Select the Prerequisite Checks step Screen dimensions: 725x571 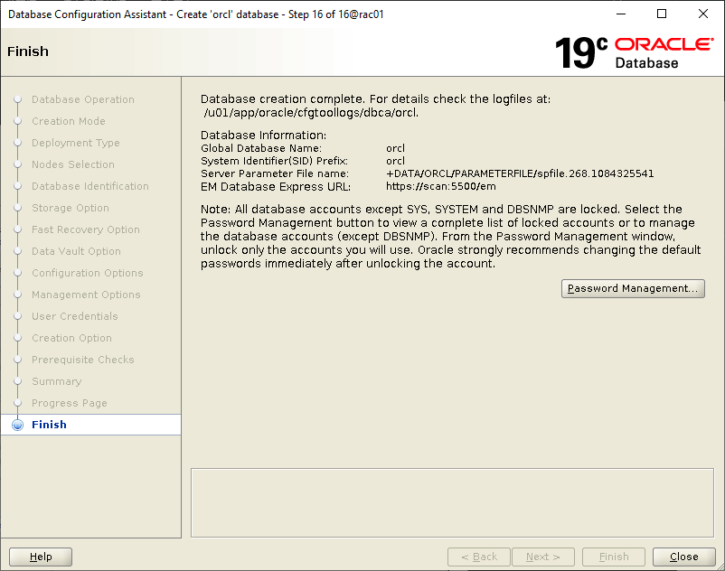pyautogui.click(x=83, y=360)
